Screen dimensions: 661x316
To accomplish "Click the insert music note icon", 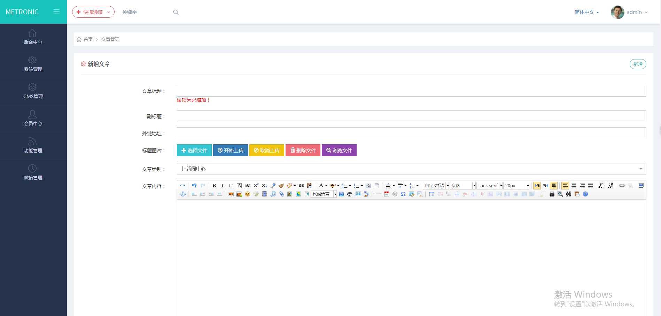I will (273, 194).
